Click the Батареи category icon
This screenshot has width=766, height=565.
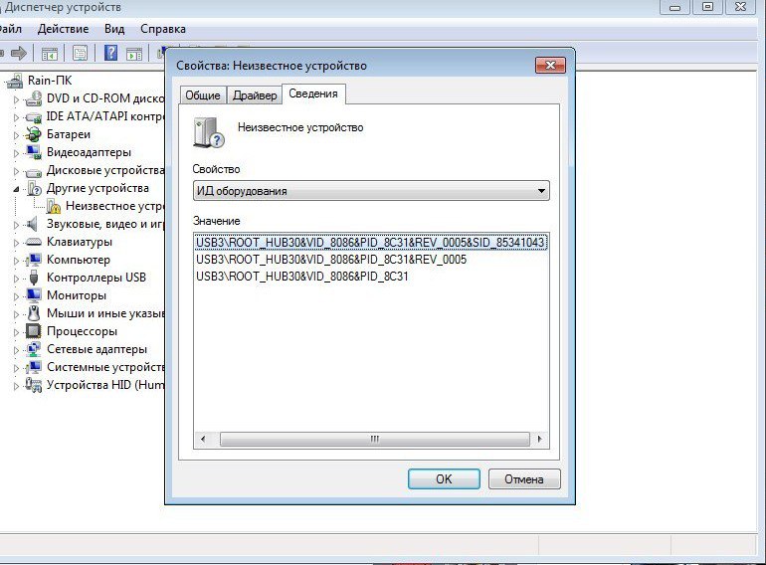tap(33, 134)
